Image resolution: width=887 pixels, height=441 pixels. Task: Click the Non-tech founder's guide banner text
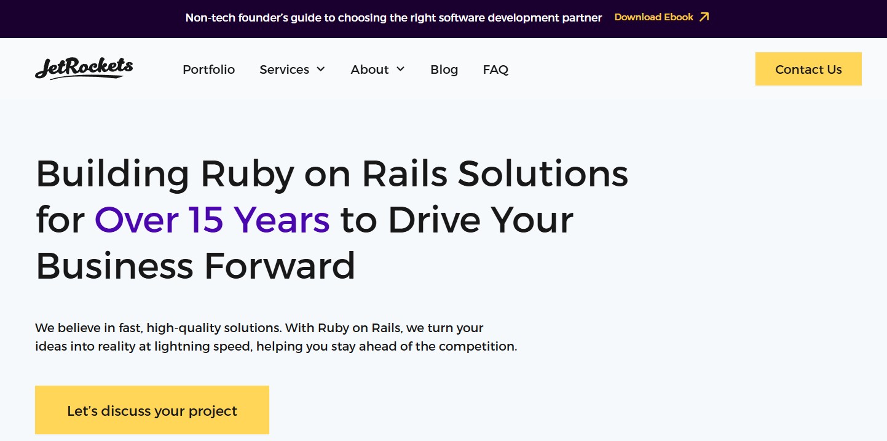[x=393, y=18]
